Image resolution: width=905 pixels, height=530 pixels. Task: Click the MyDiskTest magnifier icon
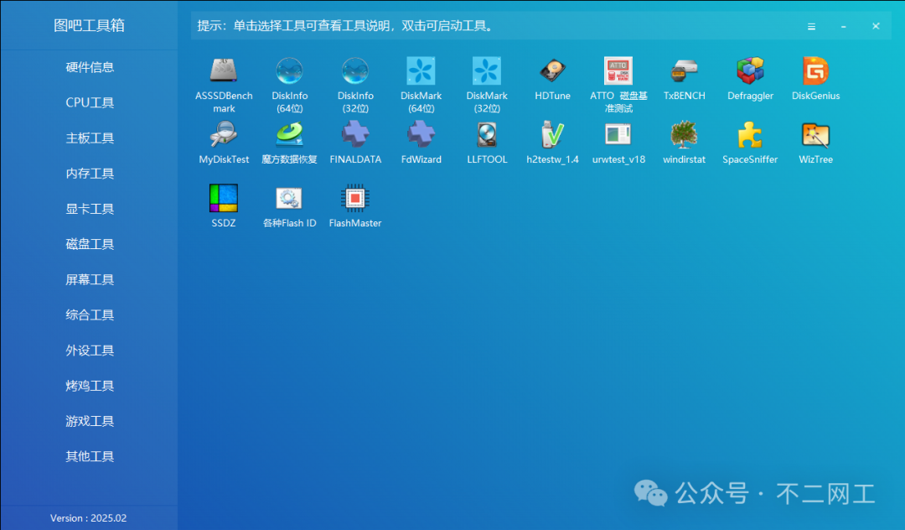tap(224, 135)
